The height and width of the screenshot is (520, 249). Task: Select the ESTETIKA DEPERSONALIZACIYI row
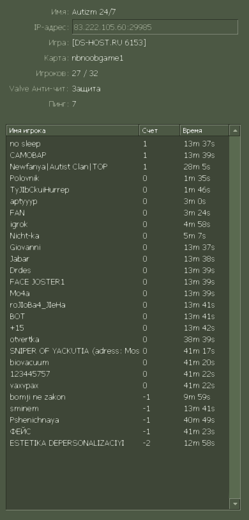118,443
